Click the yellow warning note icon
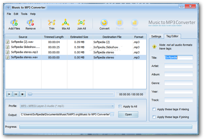 tap(154, 46)
